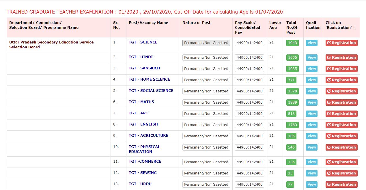Viewport: 366px width, 190px height.
Task: View qualification for TGT - PHYSICAL EDUCATION
Action: click(x=312, y=147)
